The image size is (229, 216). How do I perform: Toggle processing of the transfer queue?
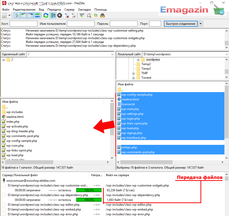coord(53,15)
